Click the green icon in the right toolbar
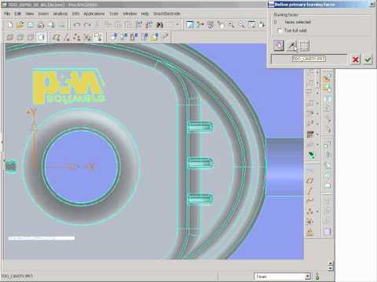Image resolution: width=377 pixels, height=282 pixels. pos(311,155)
